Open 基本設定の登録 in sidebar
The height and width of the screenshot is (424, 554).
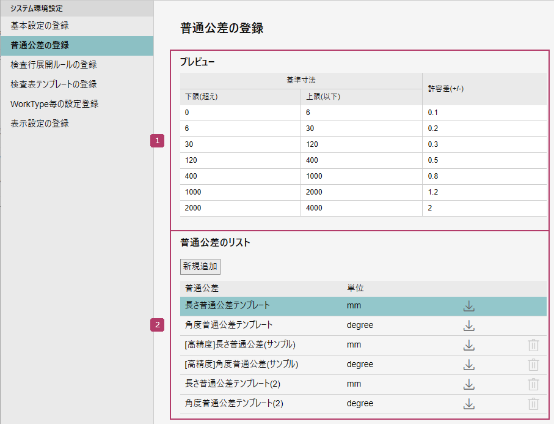tap(40, 26)
